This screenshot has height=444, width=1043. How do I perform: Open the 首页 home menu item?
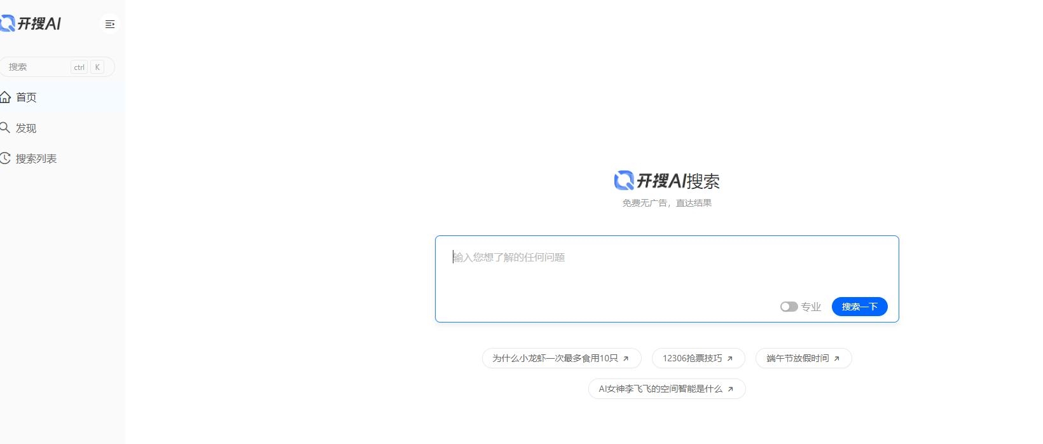point(62,97)
